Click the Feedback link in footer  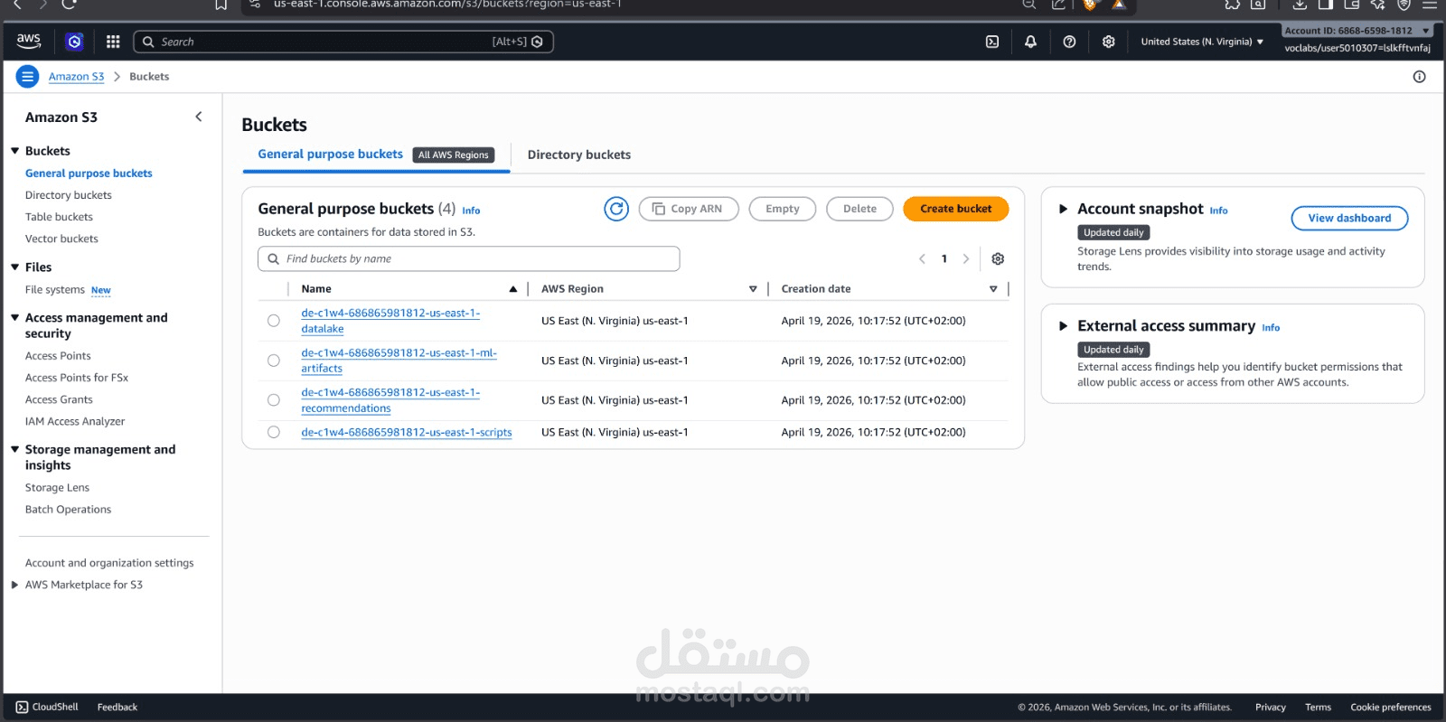point(117,708)
